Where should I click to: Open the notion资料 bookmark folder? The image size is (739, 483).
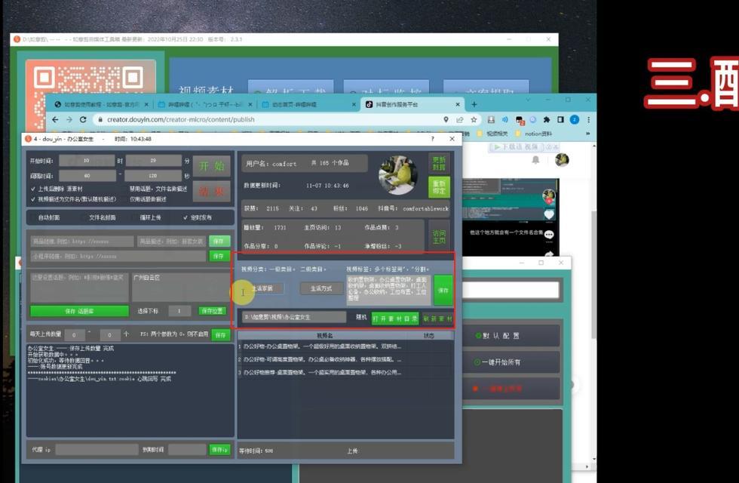534,134
